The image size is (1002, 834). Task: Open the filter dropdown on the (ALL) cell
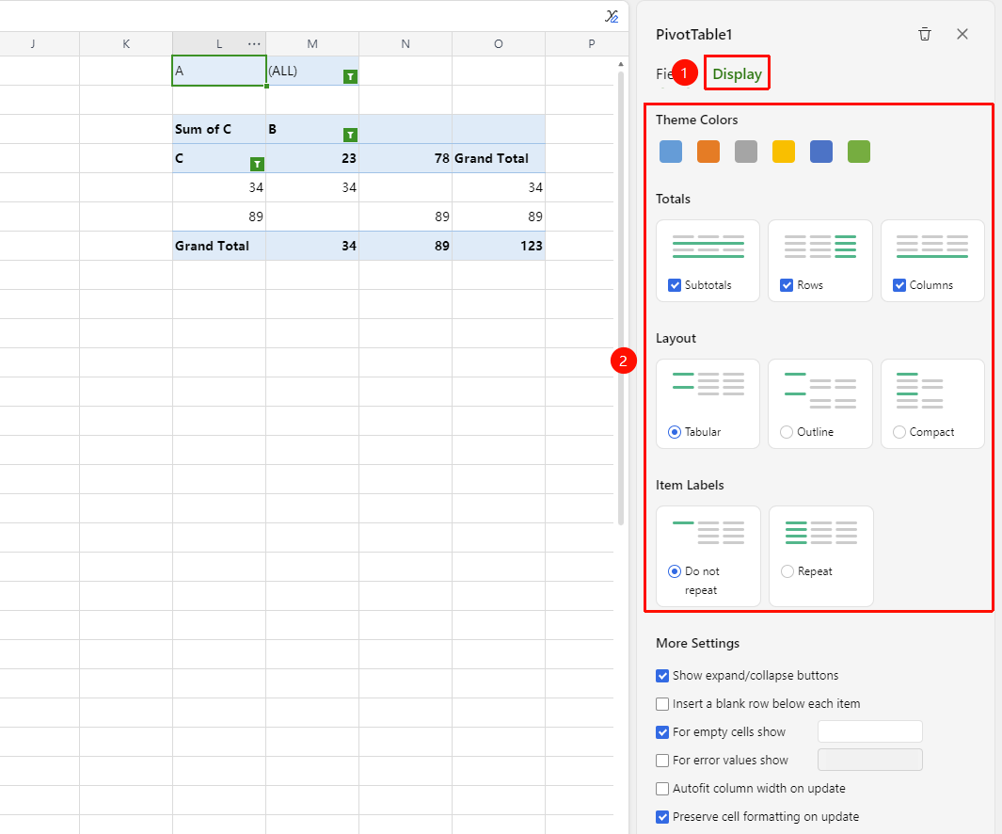click(350, 77)
